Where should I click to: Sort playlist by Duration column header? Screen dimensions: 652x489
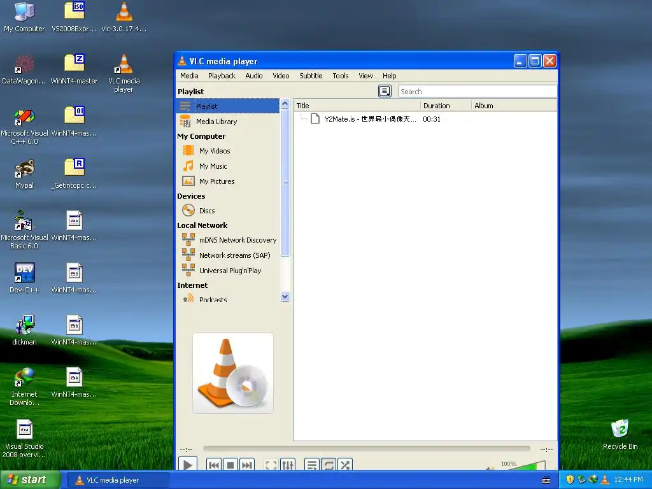pyautogui.click(x=446, y=106)
